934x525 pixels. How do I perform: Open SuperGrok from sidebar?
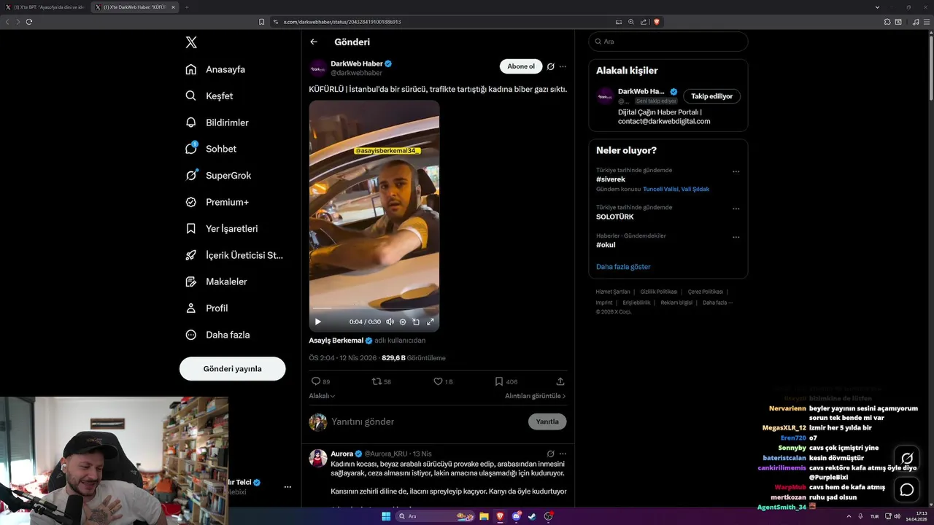[x=218, y=175]
